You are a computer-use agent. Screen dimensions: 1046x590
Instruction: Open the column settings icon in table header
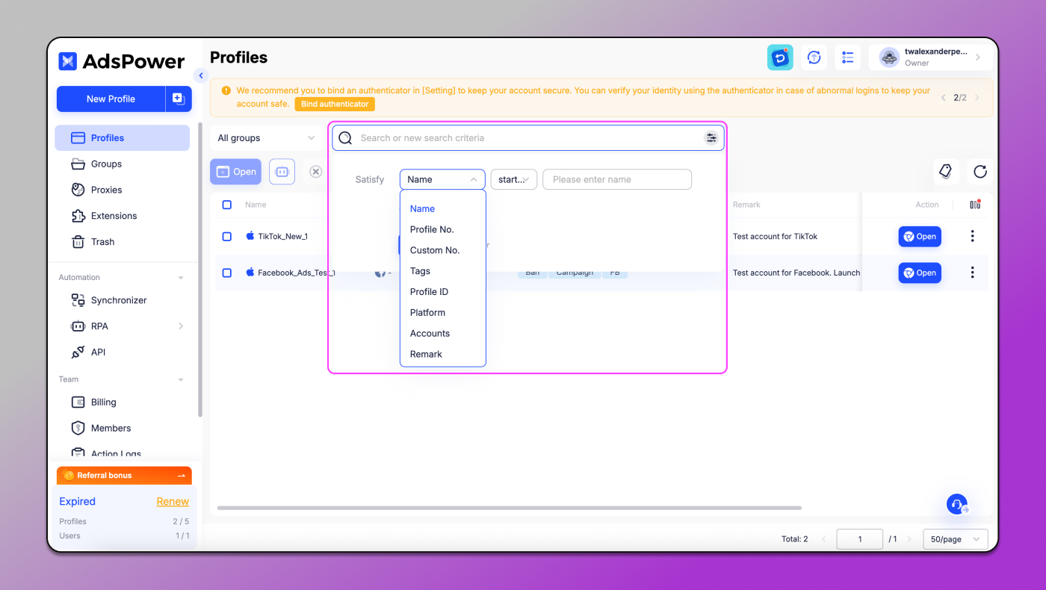coord(974,205)
